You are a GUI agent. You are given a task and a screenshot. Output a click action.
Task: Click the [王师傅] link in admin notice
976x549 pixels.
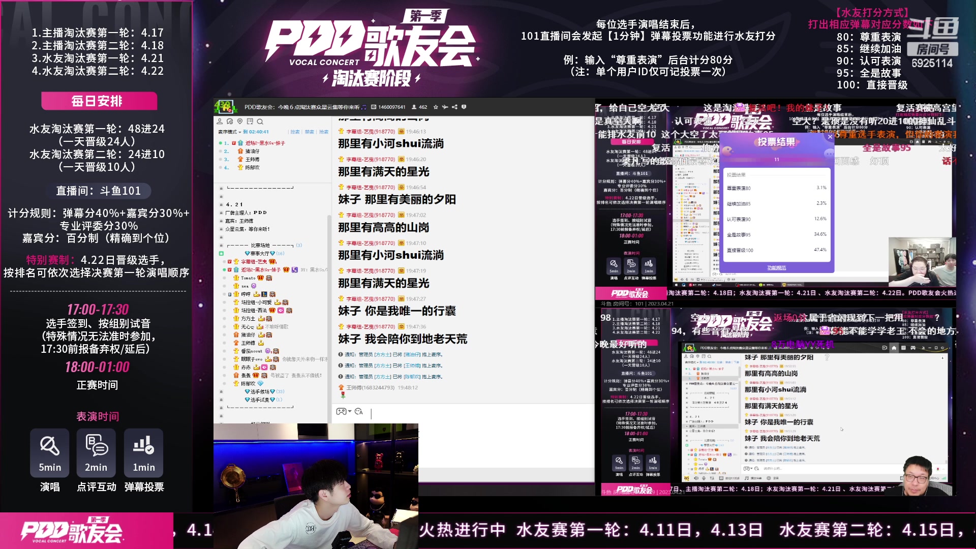pos(412,366)
